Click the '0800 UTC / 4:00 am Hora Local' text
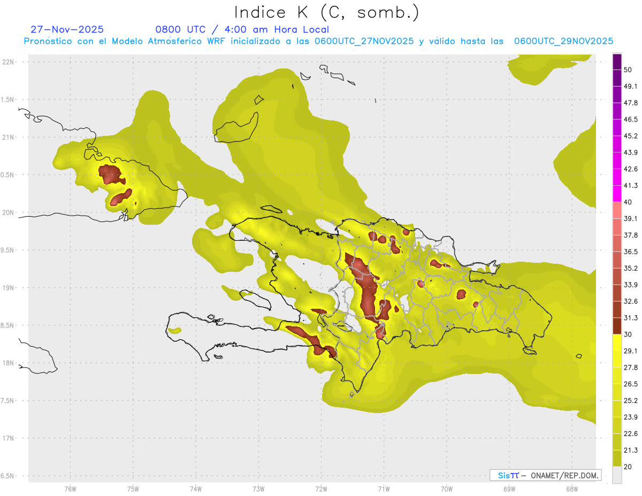642x496 pixels. 242,29
